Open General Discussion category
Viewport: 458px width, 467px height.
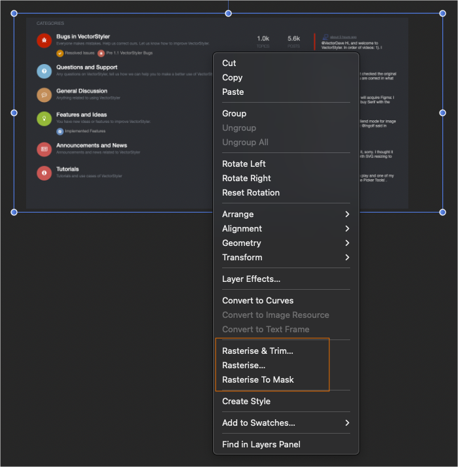[x=82, y=91]
